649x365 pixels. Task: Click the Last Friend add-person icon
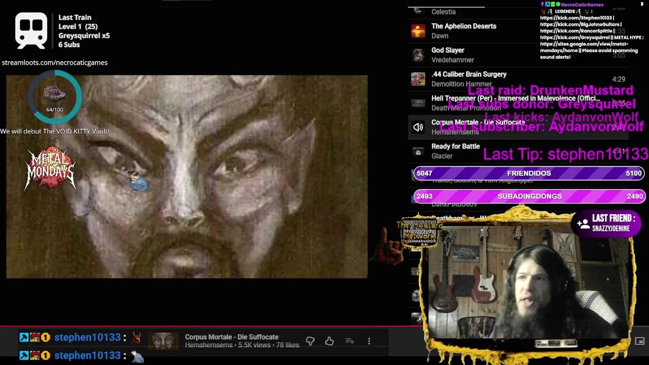click(583, 223)
